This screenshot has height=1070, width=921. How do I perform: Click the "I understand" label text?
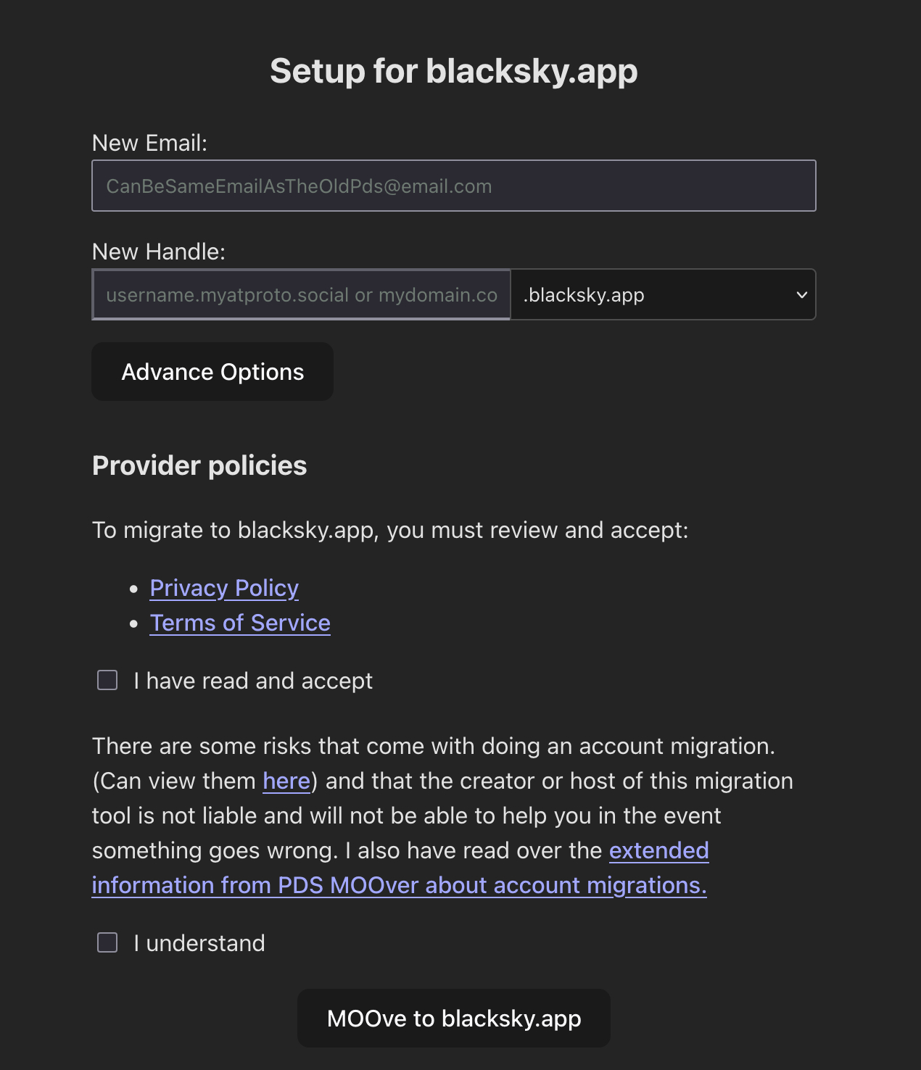click(199, 943)
